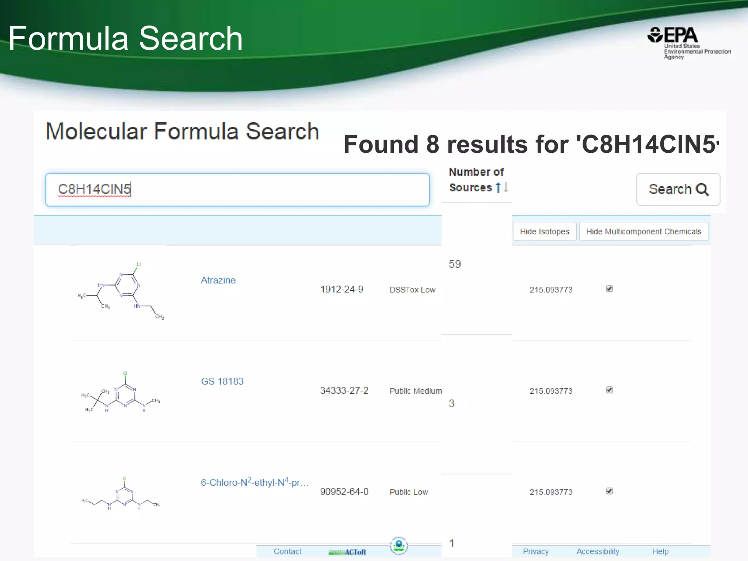The image size is (748, 561).
Task: Click mass 215.093773 in 90952-64-0 row
Action: click(x=551, y=492)
